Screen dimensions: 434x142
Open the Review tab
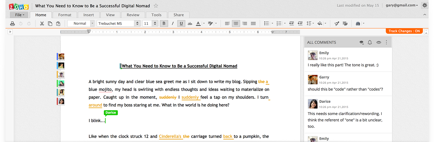pyautogui.click(x=133, y=15)
